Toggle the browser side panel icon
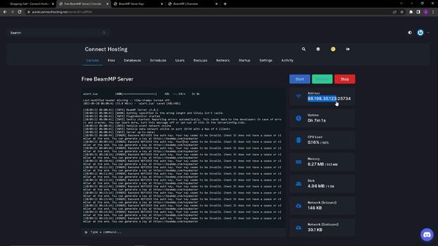The image size is (438, 246). pyautogui.click(x=418, y=12)
